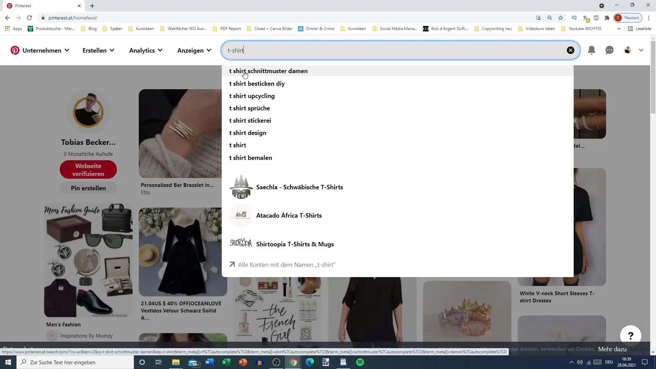The image size is (656, 369).
Task: Open the Anzeigen dropdown menu
Action: 194,50
